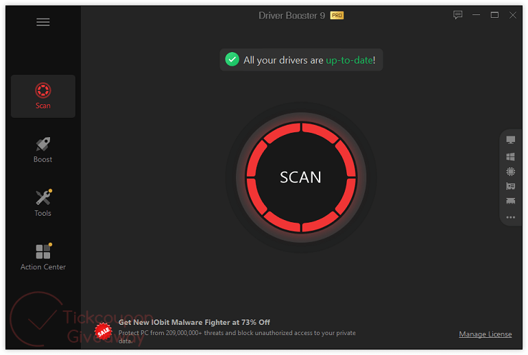The height and width of the screenshot is (355, 528).
Task: Select the Scan sidebar tab
Action: coord(43,96)
